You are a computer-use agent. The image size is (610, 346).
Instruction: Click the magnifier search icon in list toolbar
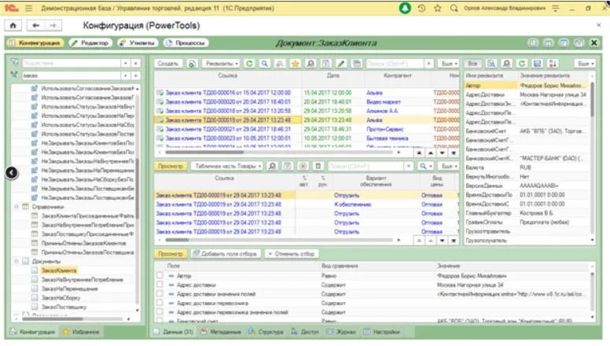click(265, 64)
